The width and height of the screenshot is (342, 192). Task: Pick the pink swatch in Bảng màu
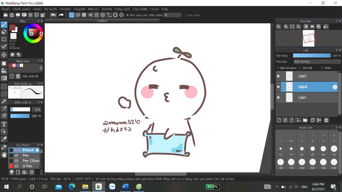(14, 65)
